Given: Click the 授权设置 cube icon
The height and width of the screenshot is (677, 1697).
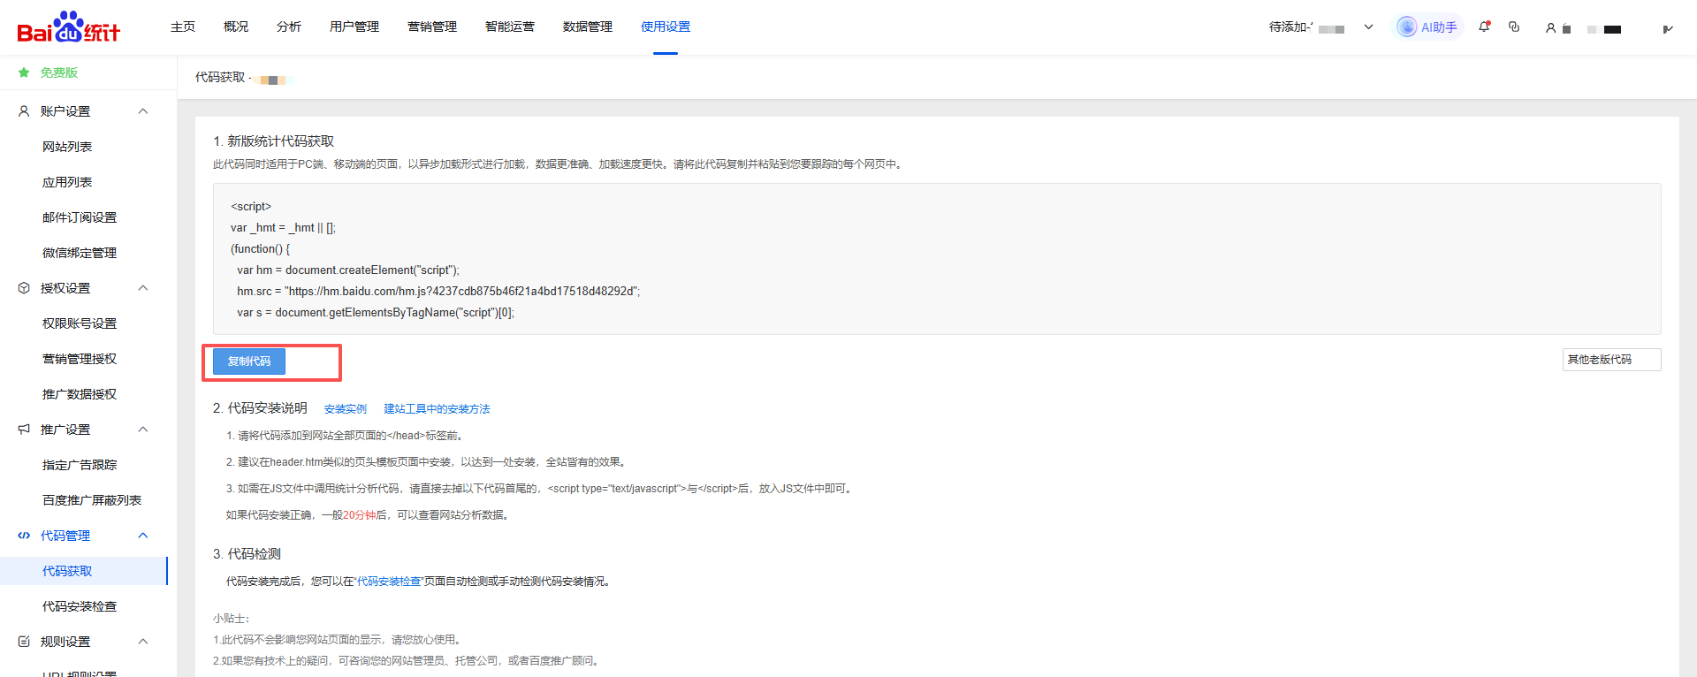Looking at the screenshot, I should tap(24, 288).
